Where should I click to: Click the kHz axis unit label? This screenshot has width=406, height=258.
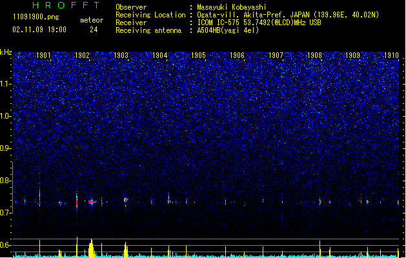point(6,52)
